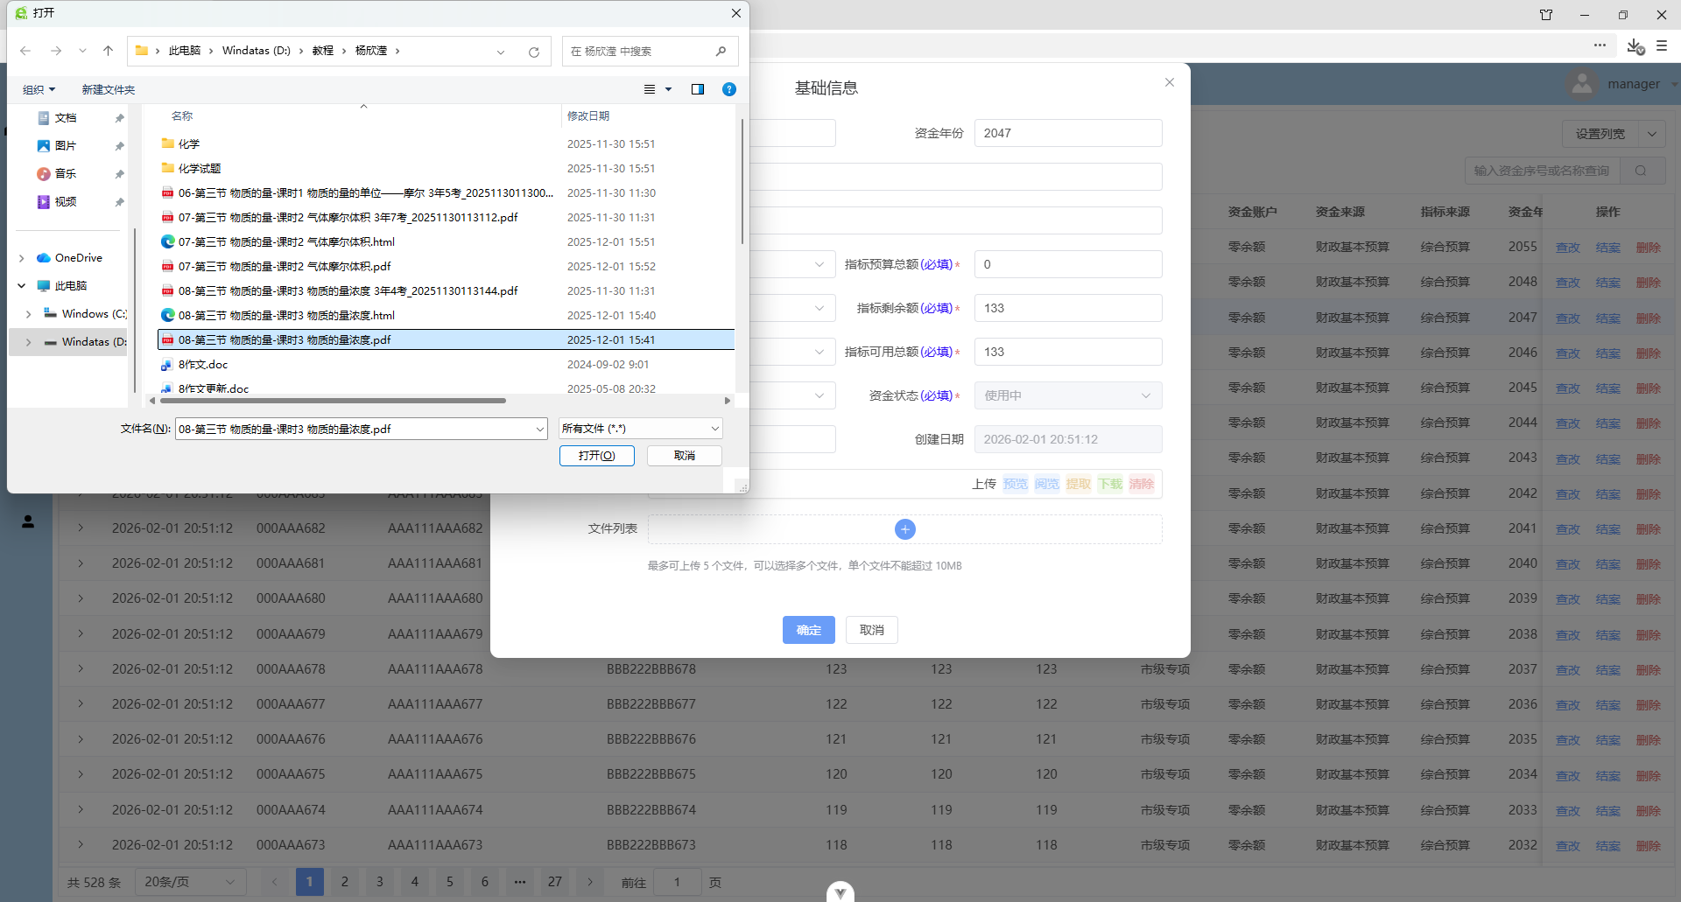Click 新建文件夹 button
The width and height of the screenshot is (1681, 902).
109,89
